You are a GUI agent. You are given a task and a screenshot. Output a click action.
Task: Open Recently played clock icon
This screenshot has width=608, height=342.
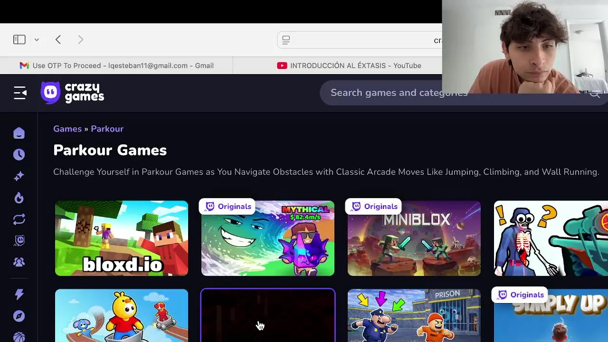19,154
